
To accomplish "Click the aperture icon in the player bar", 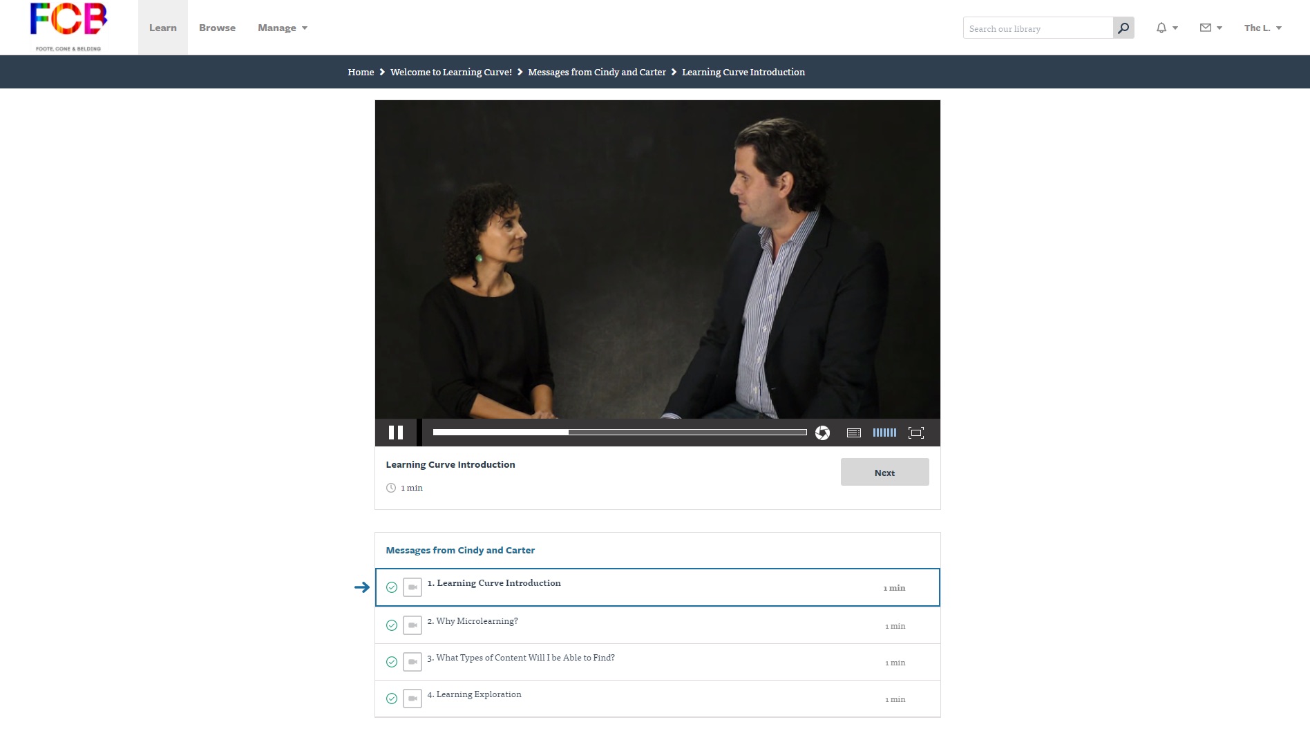I will pos(822,433).
